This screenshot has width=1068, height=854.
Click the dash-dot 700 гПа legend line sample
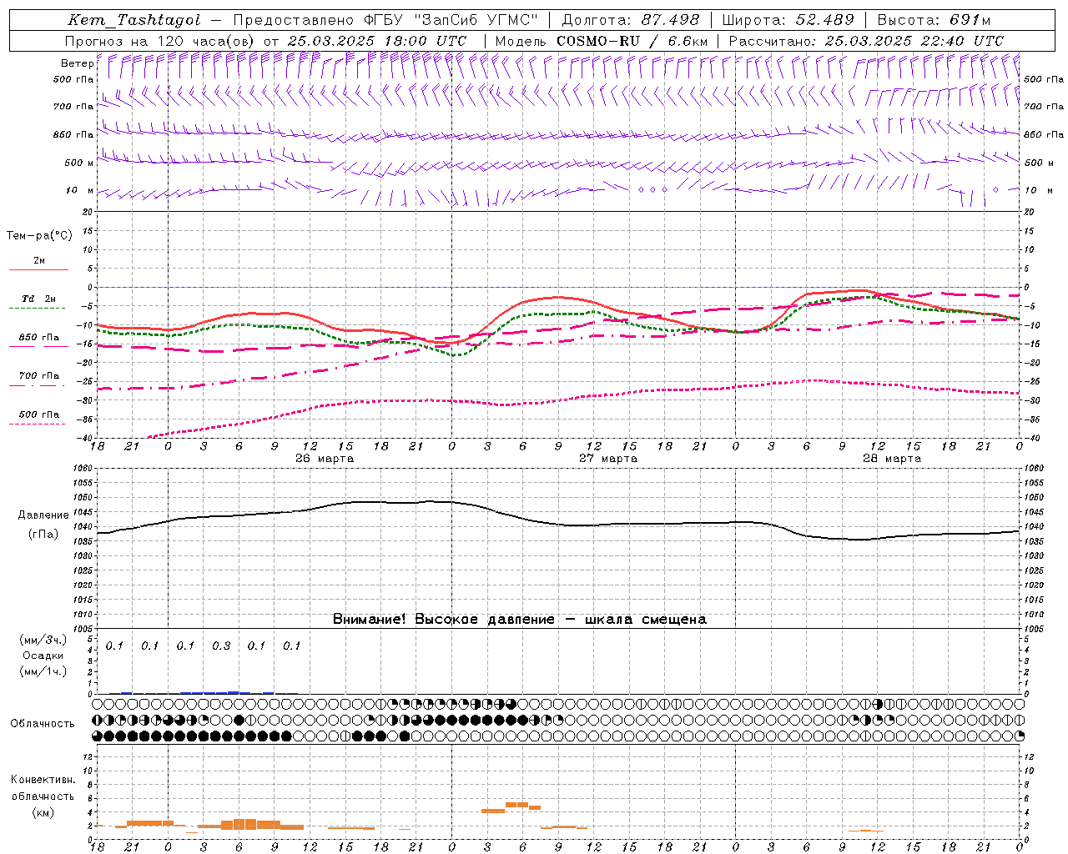coord(38,385)
